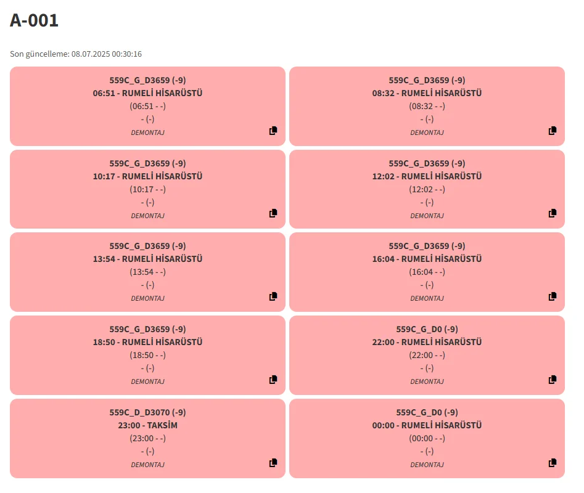Copy the 00:00 Rumeli Hisarüstü trip
This screenshot has width=584, height=493.
pyautogui.click(x=553, y=463)
